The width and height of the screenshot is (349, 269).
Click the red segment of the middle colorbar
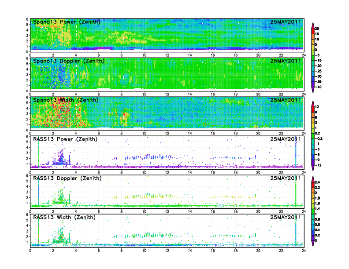click(313, 109)
